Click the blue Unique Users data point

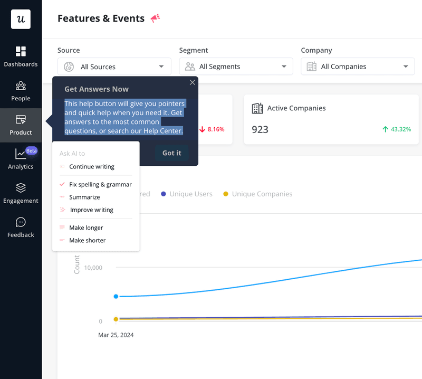(x=116, y=296)
